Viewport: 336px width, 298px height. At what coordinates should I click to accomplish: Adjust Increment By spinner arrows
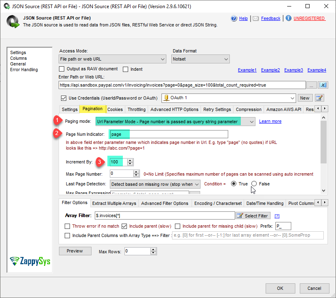pyautogui.click(x=130, y=162)
